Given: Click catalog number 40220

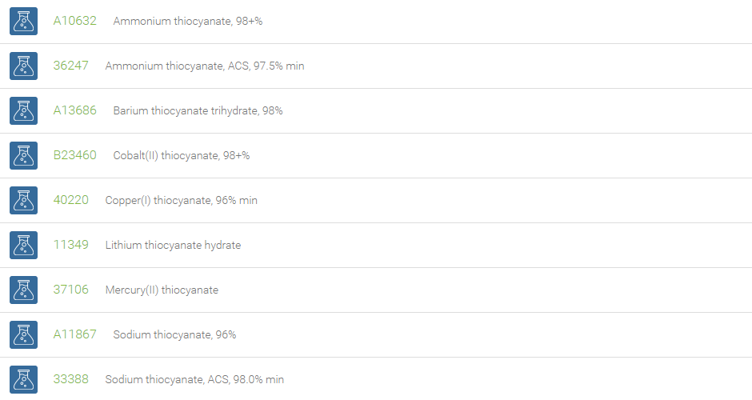Looking at the screenshot, I should [x=71, y=199].
